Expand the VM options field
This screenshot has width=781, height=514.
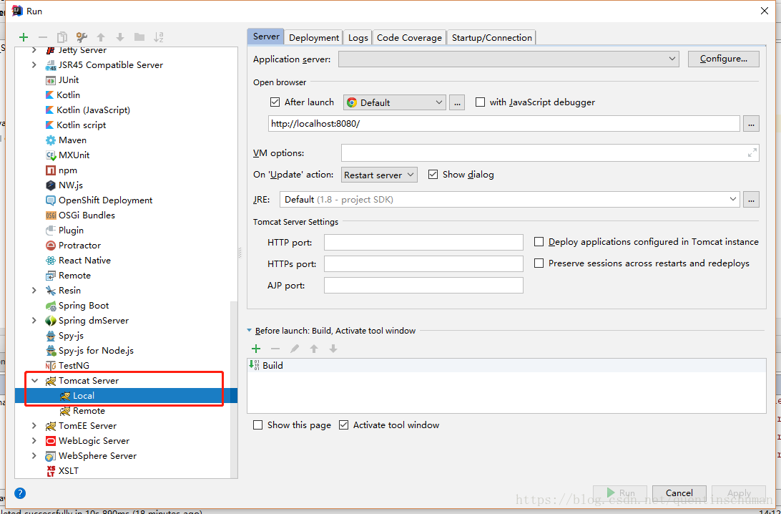[x=752, y=153]
